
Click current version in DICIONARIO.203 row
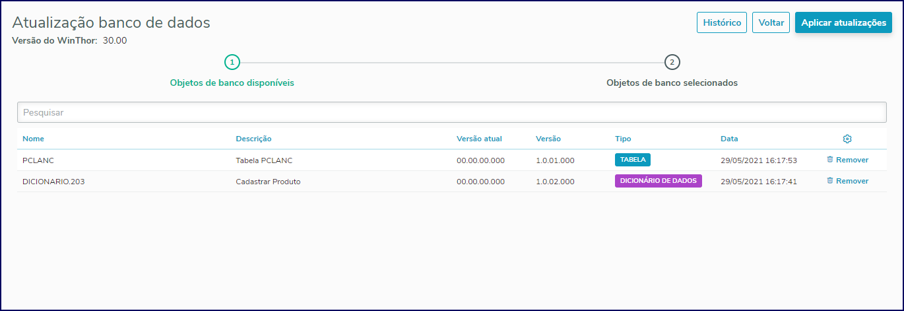click(x=480, y=182)
